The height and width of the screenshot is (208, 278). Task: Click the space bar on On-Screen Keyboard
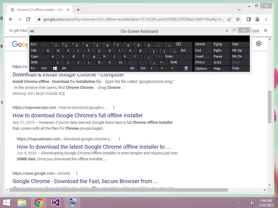click(x=99, y=68)
